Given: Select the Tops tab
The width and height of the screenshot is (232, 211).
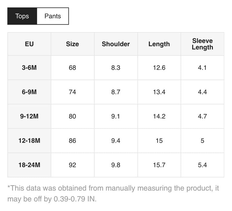Looking at the screenshot, I should click(x=22, y=16).
